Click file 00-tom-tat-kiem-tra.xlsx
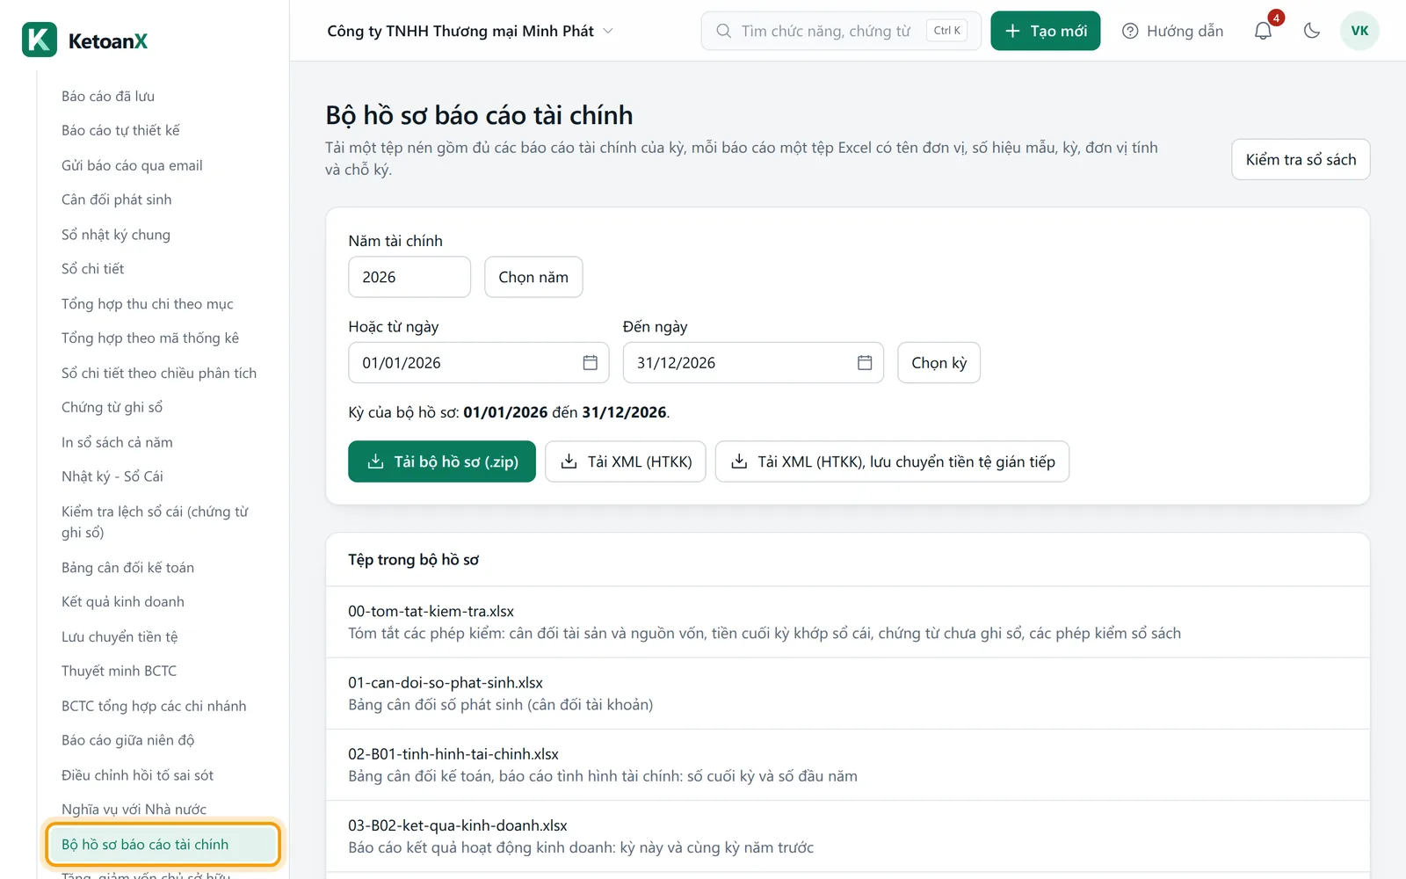1406x879 pixels. pyautogui.click(x=431, y=611)
